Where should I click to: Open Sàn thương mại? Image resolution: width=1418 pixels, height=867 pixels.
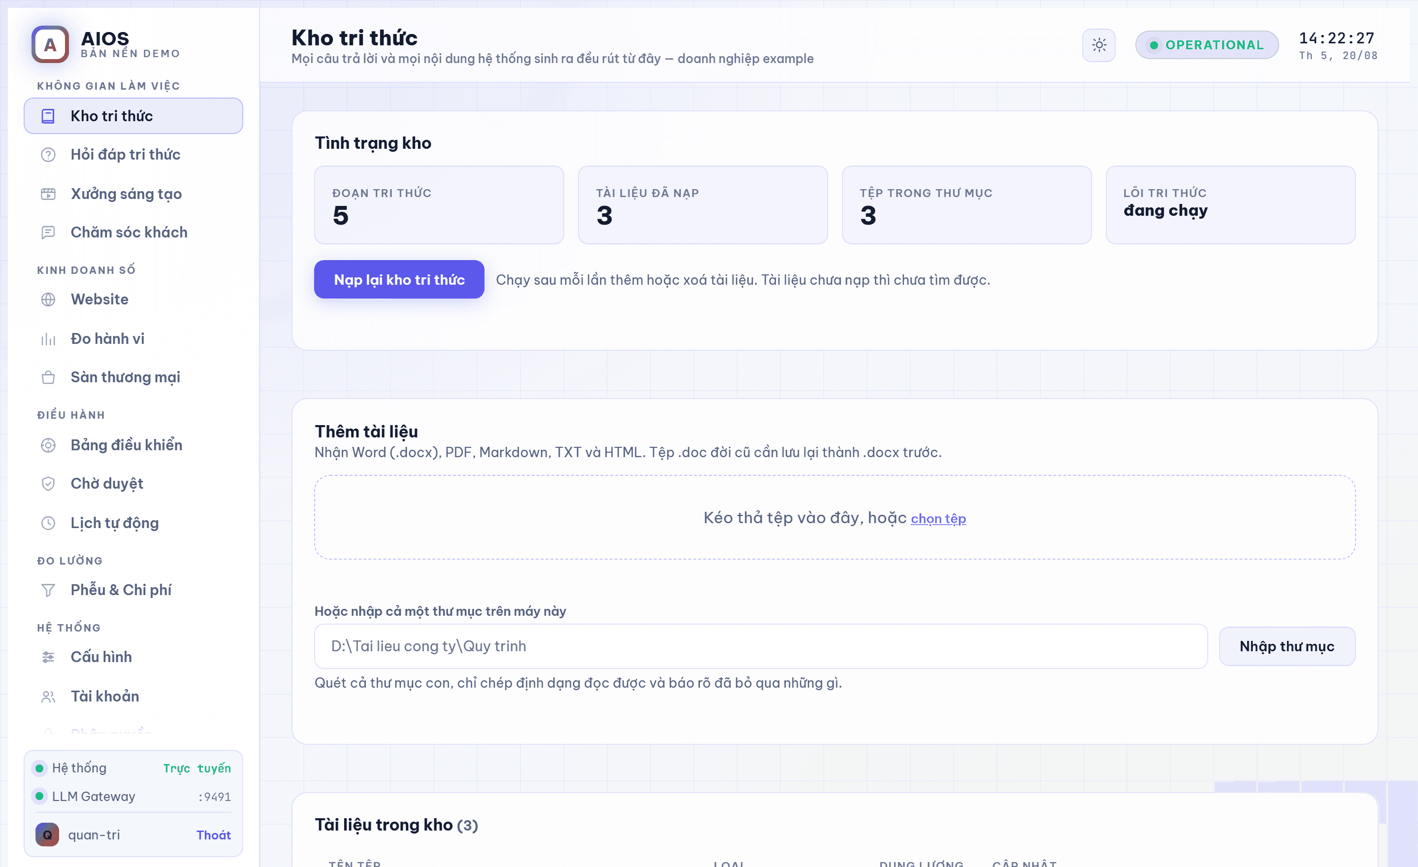133,377
